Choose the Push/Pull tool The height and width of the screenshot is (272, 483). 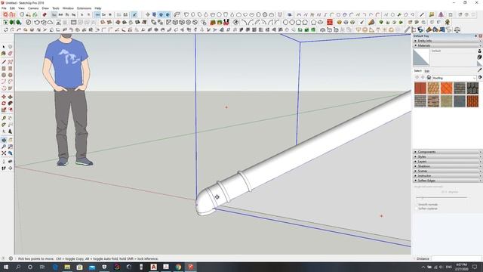point(10,97)
